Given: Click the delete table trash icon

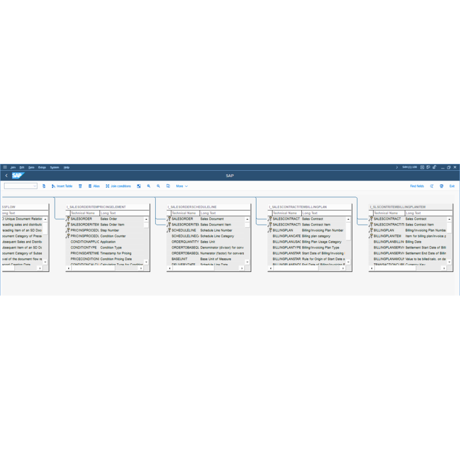Looking at the screenshot, I should click(80, 186).
